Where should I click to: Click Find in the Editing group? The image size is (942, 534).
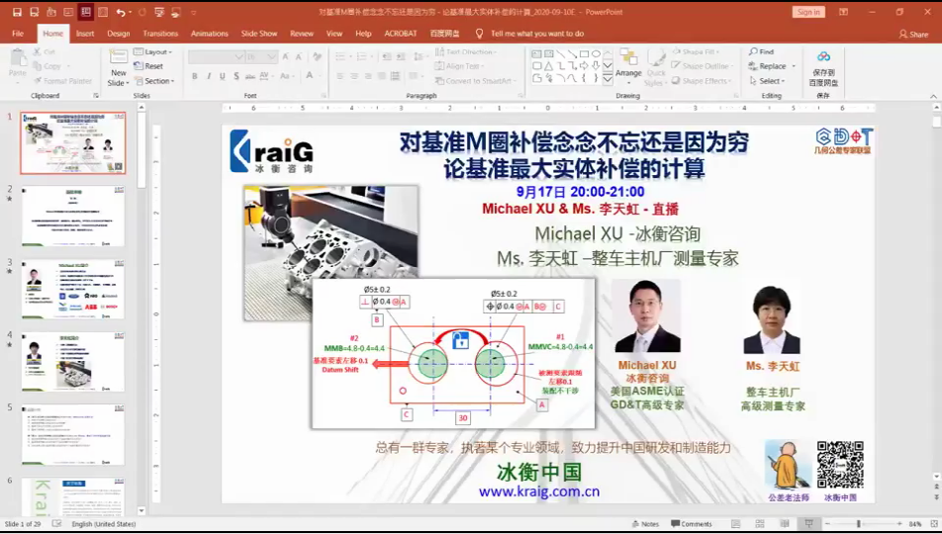(x=761, y=51)
